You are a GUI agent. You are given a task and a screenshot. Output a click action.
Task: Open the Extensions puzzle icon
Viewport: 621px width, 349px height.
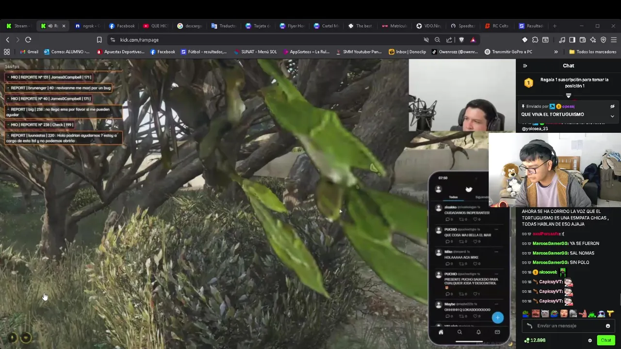click(x=535, y=40)
